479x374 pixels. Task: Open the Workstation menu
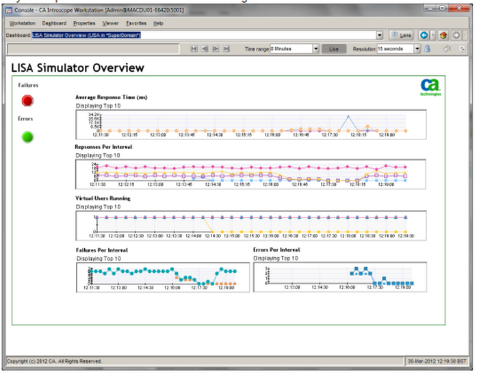click(23, 23)
